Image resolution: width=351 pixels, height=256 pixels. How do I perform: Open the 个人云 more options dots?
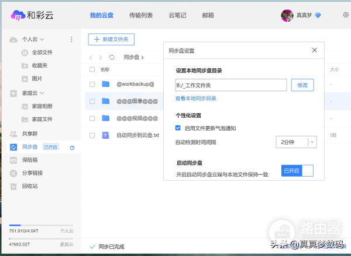click(x=71, y=39)
